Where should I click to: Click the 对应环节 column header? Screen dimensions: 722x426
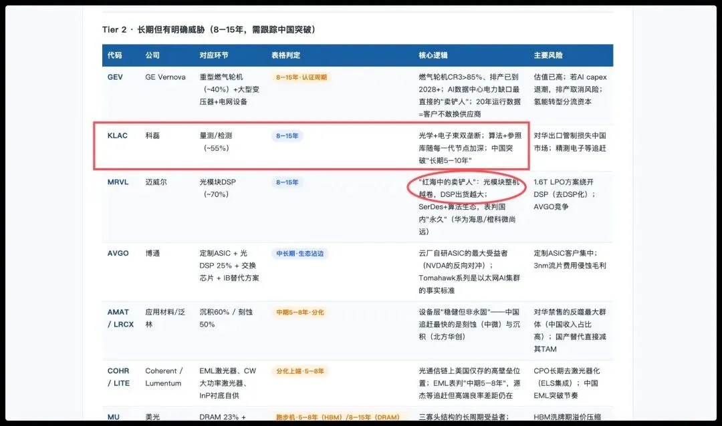(x=214, y=55)
